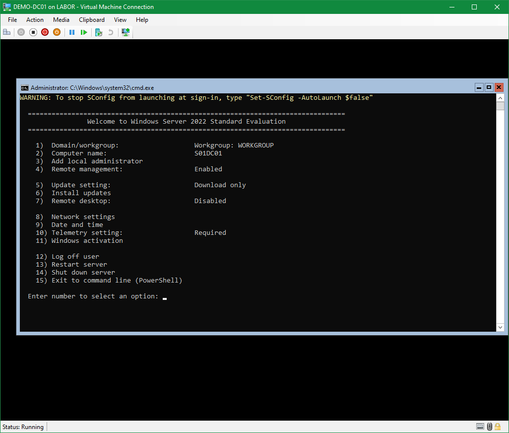The width and height of the screenshot is (509, 433).
Task: Click the padlock status icon
Action: tap(499, 427)
